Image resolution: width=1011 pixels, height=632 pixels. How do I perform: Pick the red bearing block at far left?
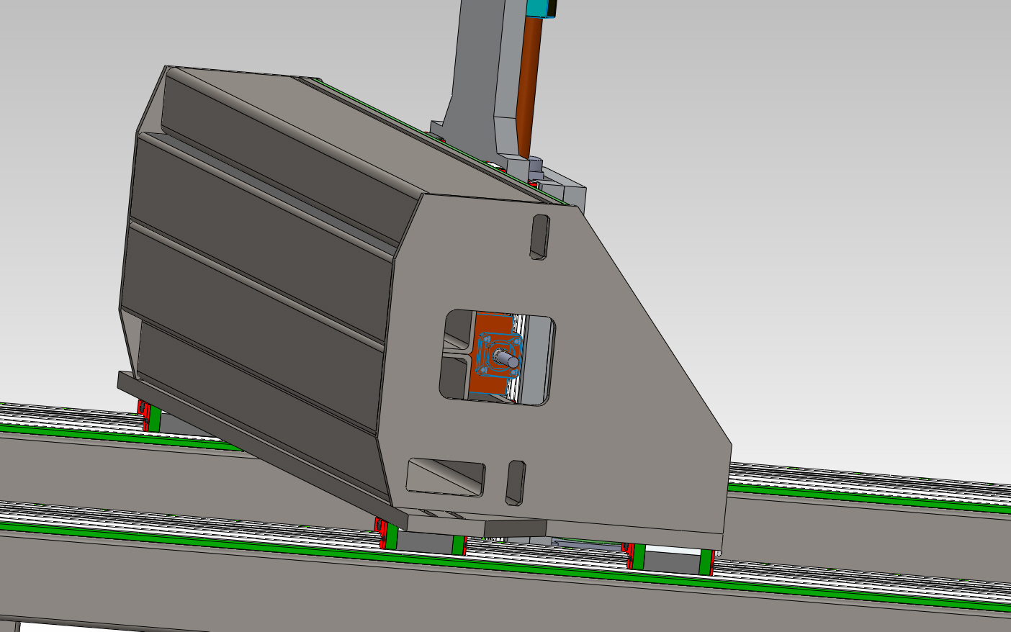pos(143,415)
